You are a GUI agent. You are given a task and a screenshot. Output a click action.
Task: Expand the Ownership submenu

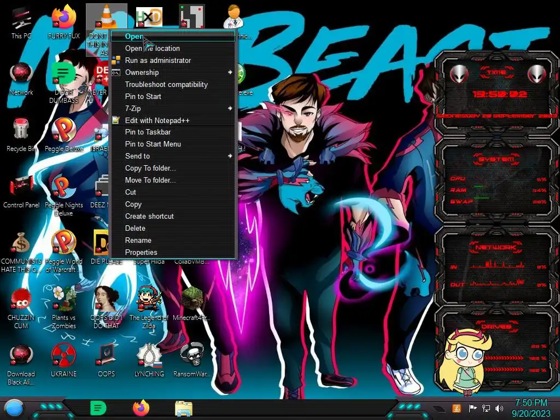pyautogui.click(x=173, y=72)
